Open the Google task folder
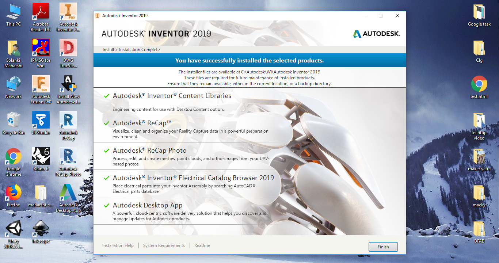 click(x=479, y=15)
